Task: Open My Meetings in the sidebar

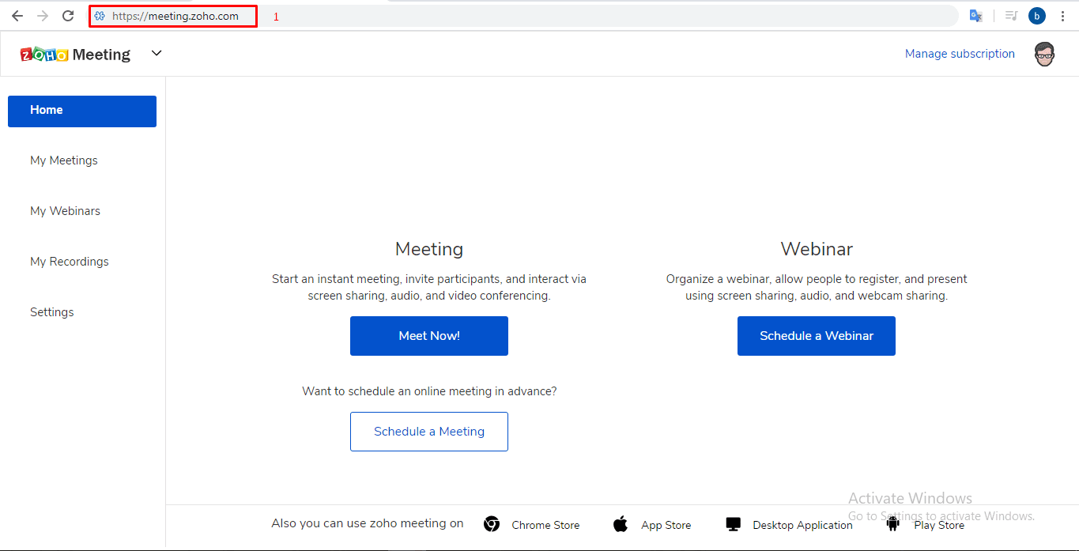Action: 64,160
